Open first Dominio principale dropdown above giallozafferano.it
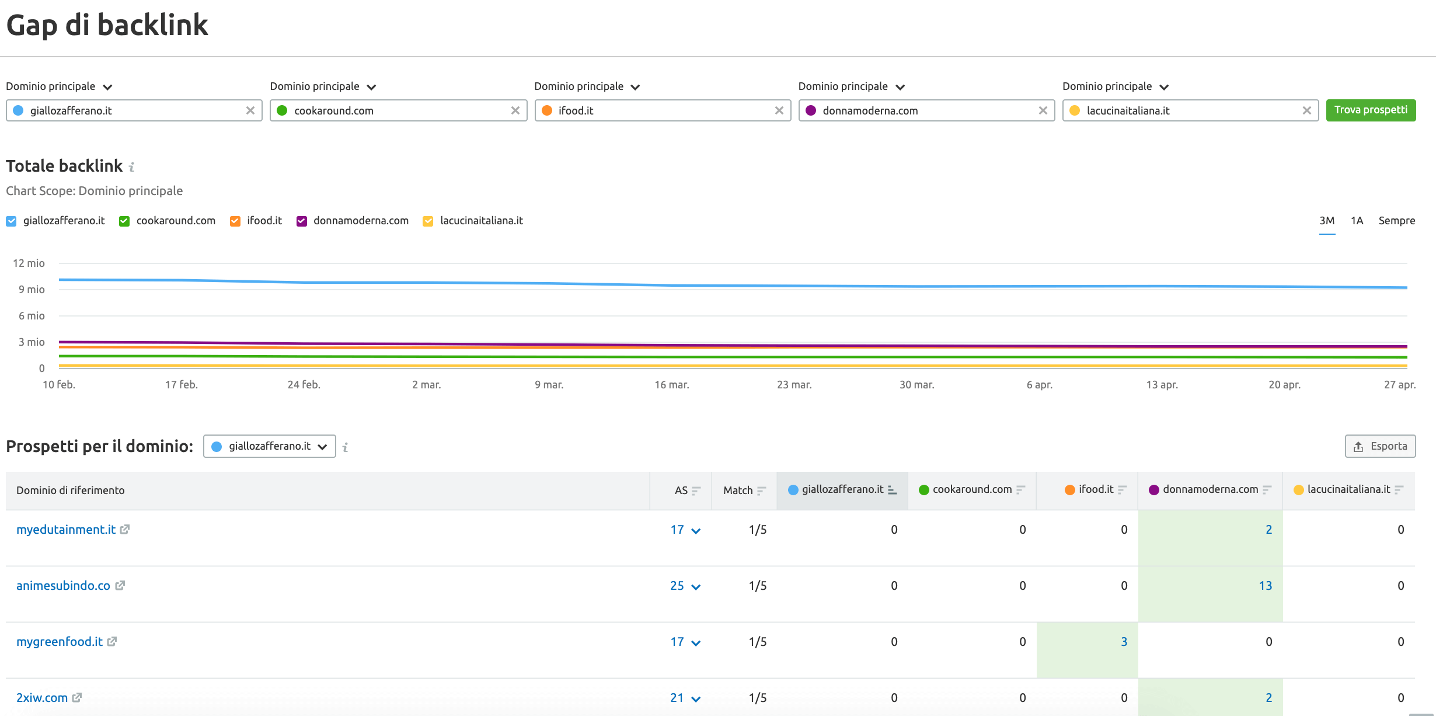 tap(59, 86)
